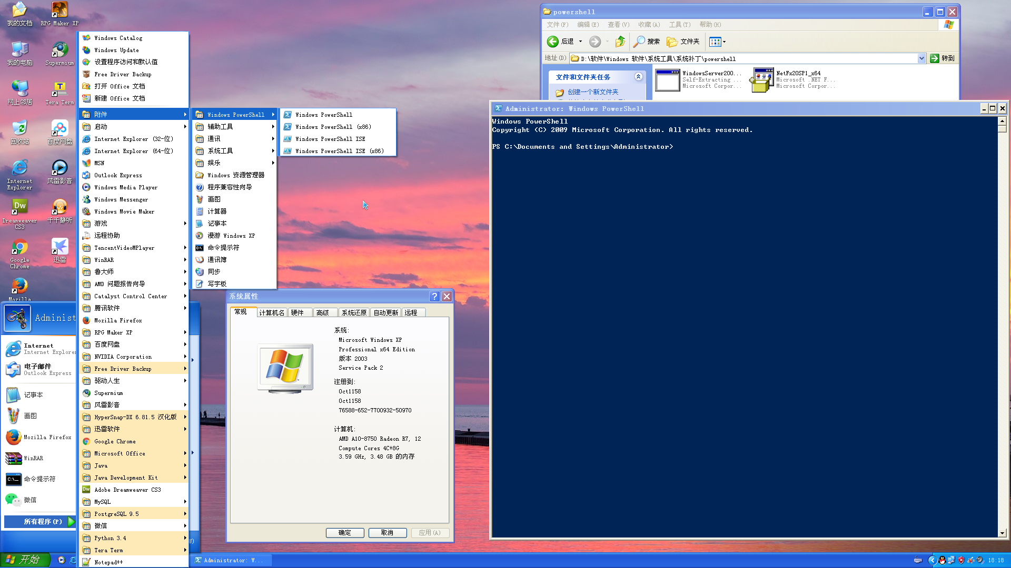The height and width of the screenshot is (568, 1011).
Task: Click the PowerShell scrollbar down arrow
Action: [x=1002, y=533]
